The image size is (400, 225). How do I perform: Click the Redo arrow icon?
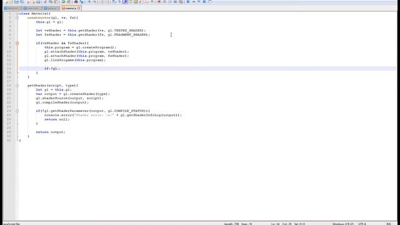pos(69,2)
